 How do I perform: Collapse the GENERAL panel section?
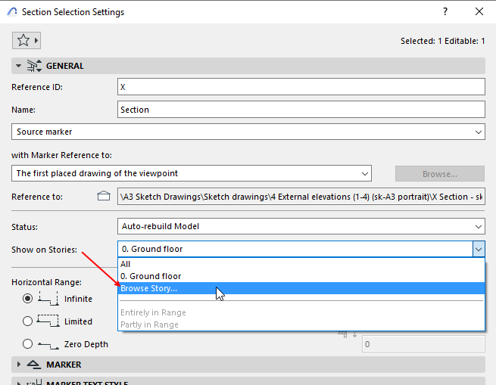point(18,66)
